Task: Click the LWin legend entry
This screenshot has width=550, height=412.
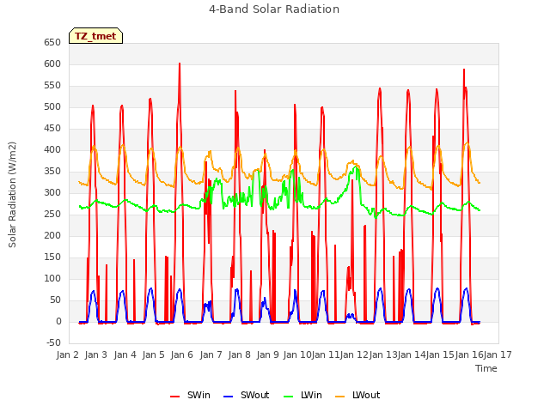Action: 302,395
